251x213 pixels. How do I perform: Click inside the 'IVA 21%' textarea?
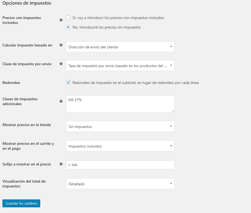pos(120,104)
